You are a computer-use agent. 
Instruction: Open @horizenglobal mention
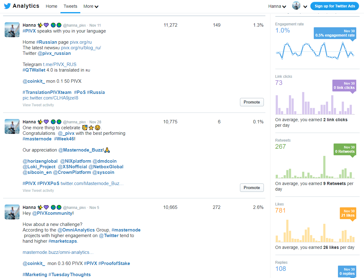pos(40,161)
